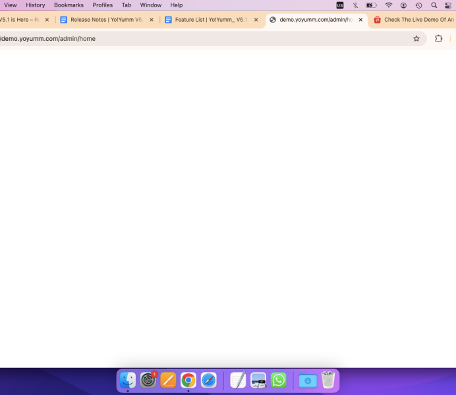Open the Pages app in dock
Screen dimensions: 456x395
click(x=169, y=380)
